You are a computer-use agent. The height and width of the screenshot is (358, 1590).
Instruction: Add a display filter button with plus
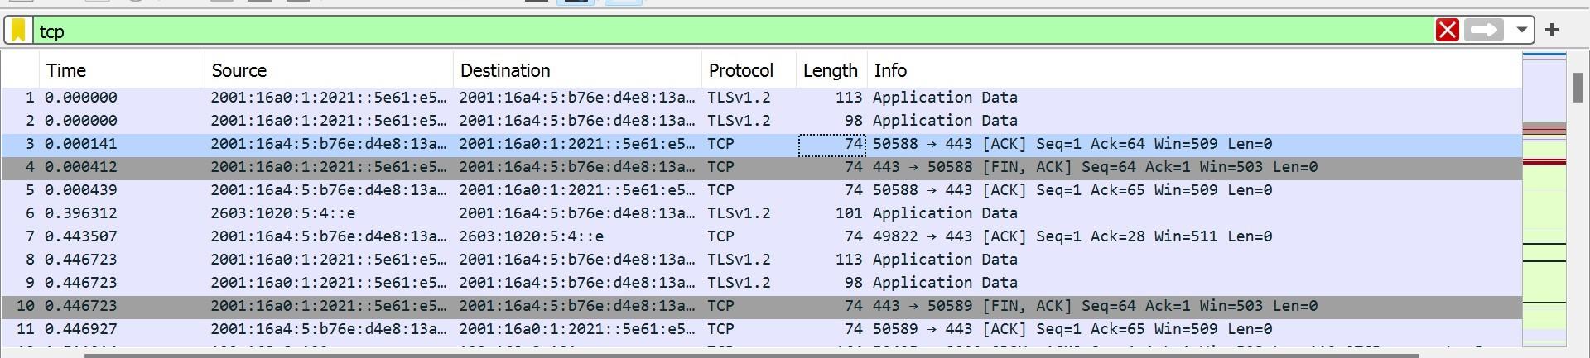pos(1552,30)
